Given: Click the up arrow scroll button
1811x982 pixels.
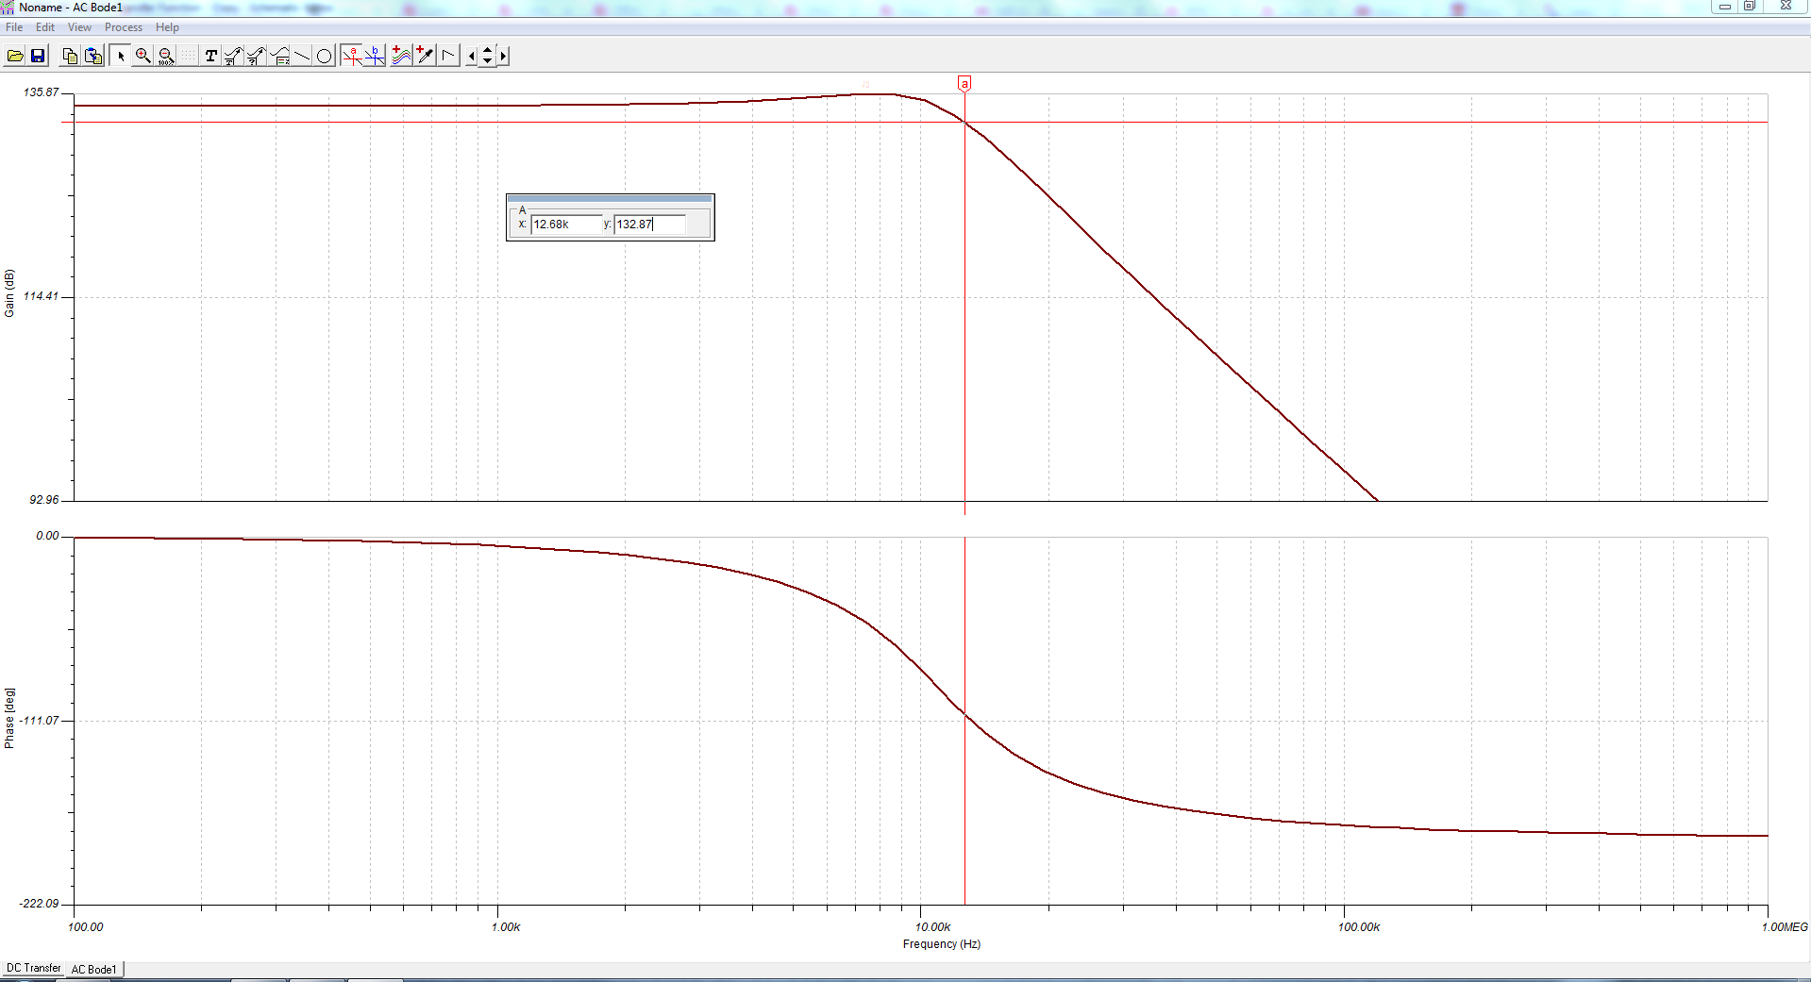Looking at the screenshot, I should (487, 50).
